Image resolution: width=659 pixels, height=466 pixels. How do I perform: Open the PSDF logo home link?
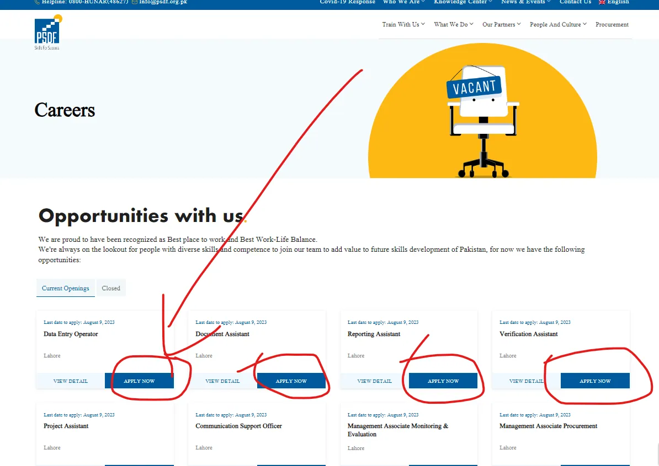[48, 32]
